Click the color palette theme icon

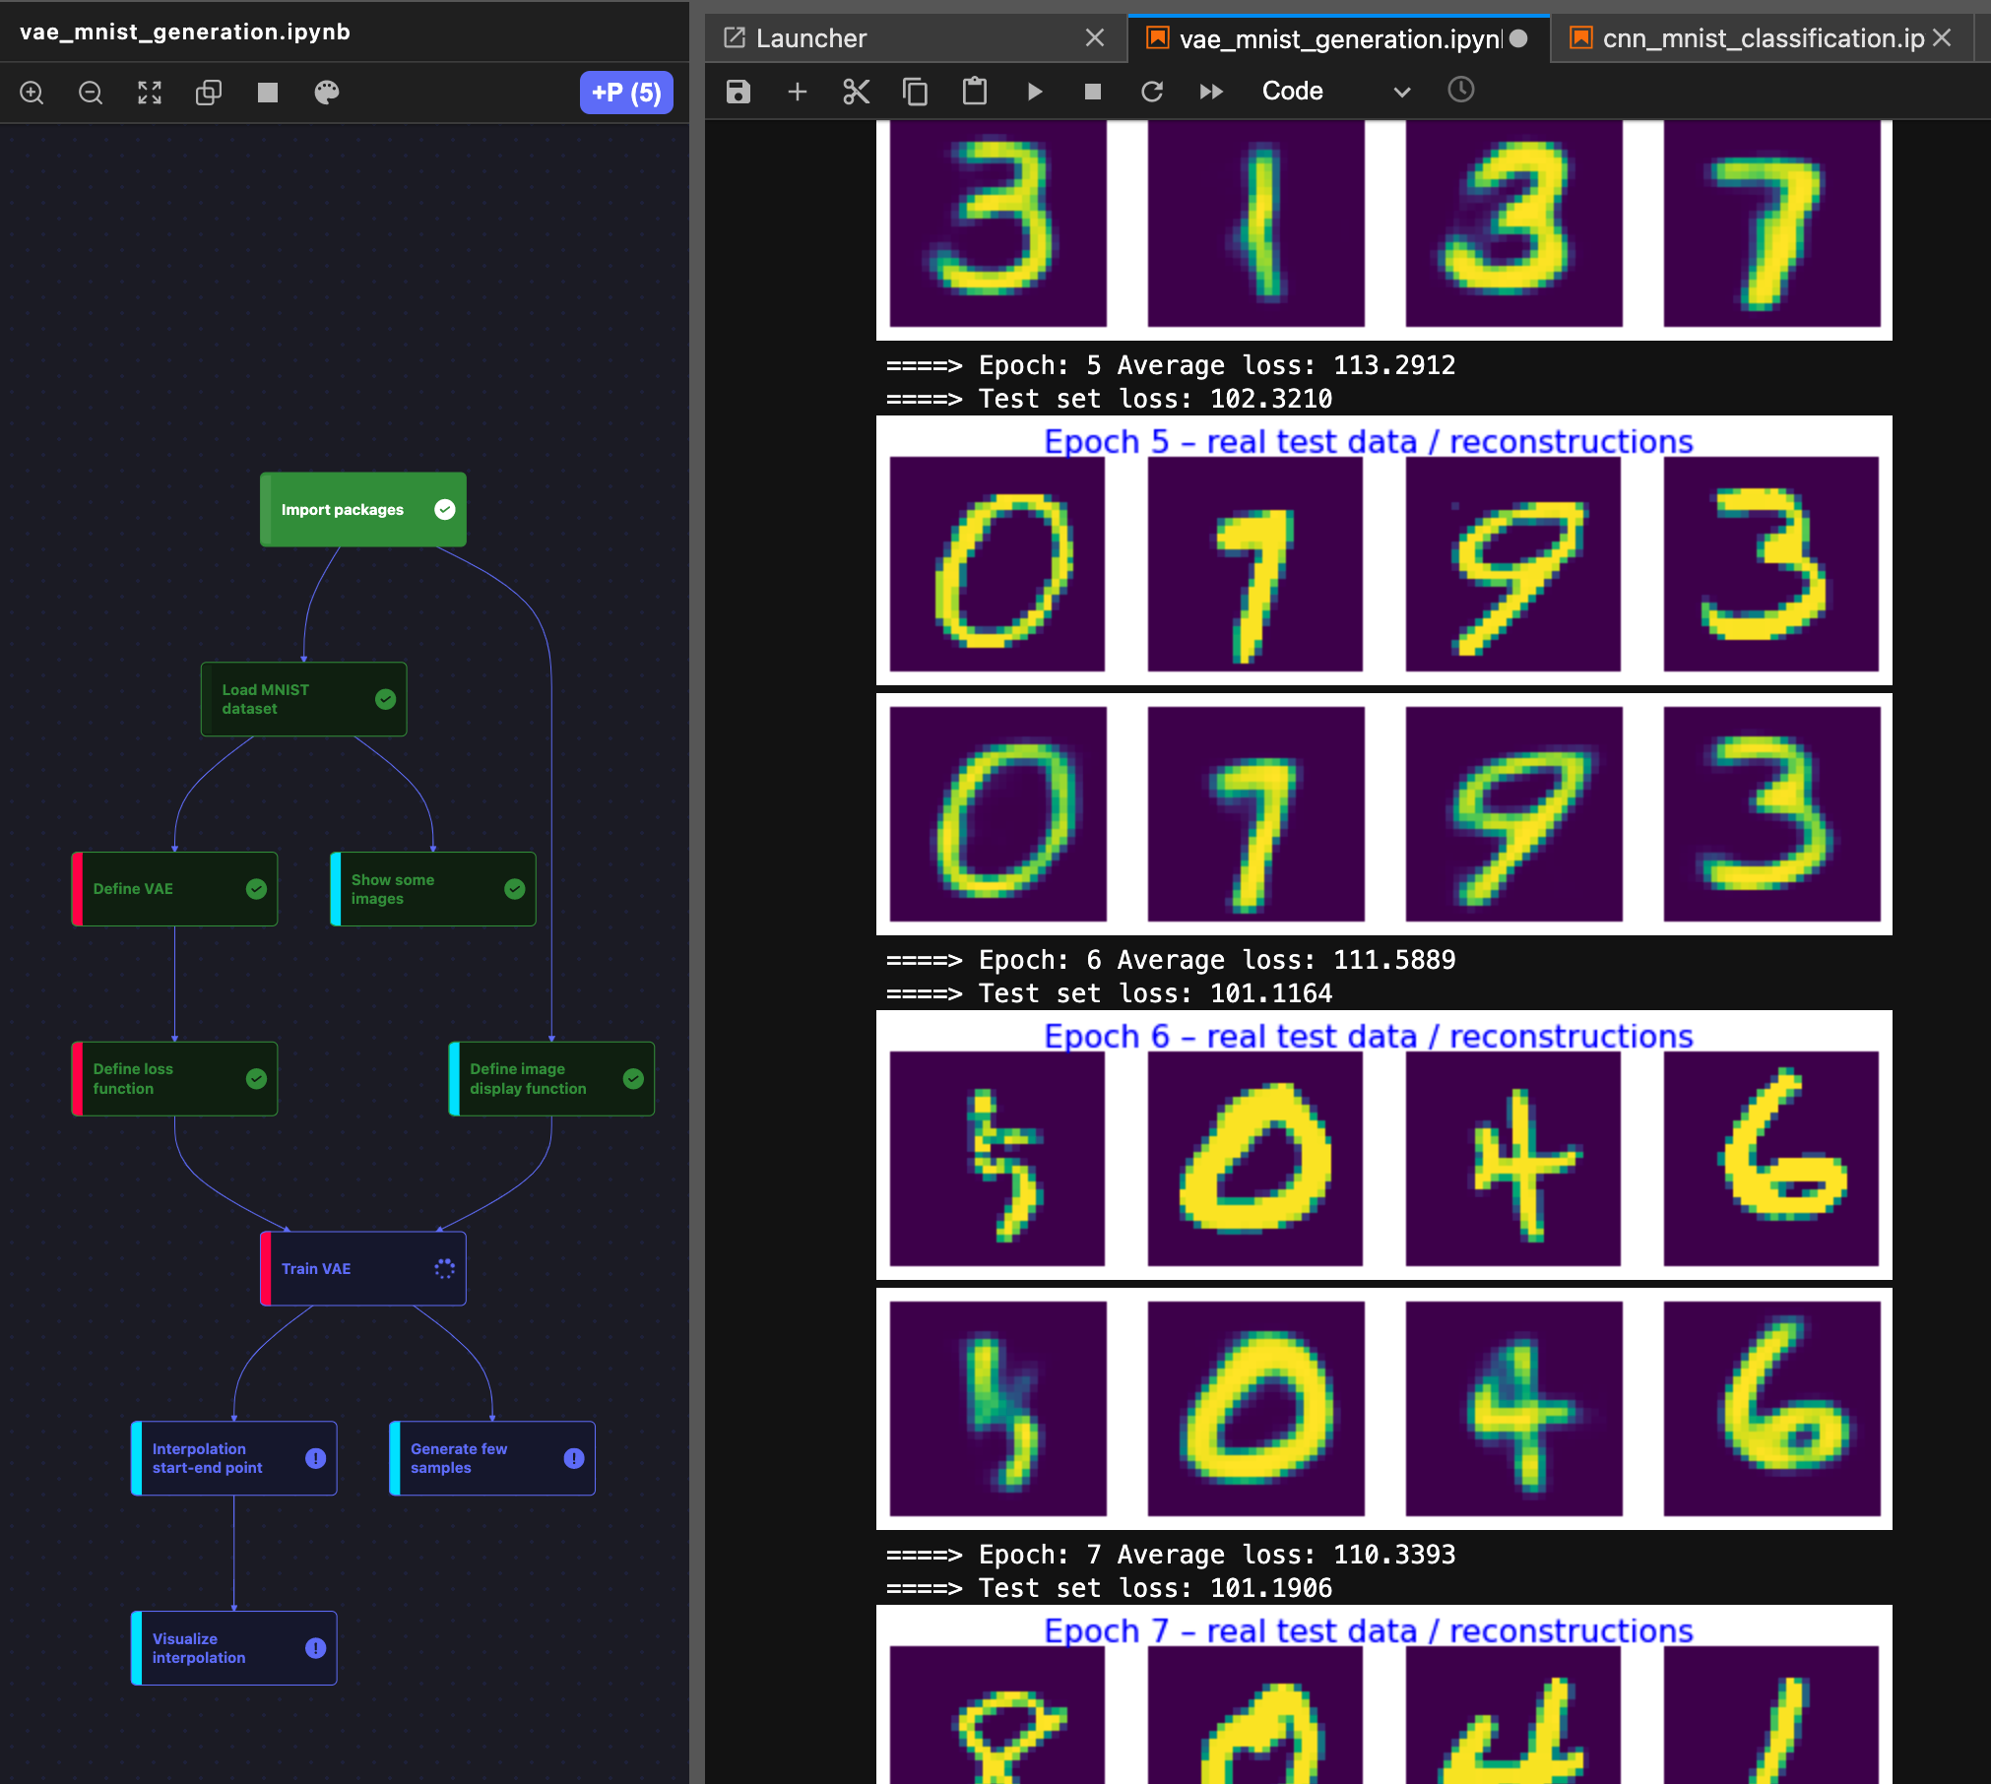pyautogui.click(x=327, y=93)
